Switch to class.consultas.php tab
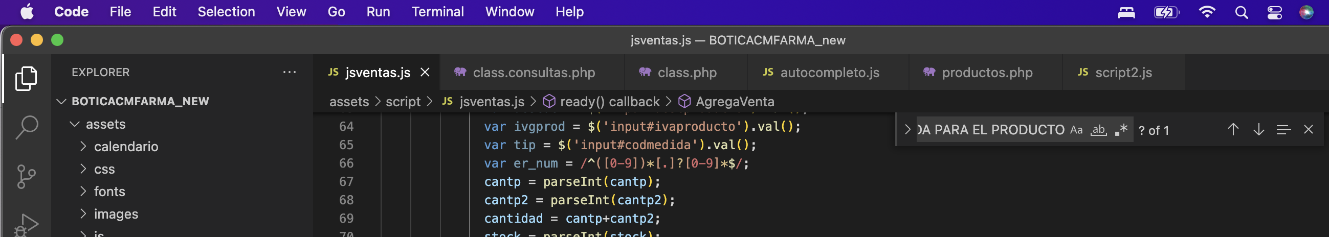 point(534,73)
